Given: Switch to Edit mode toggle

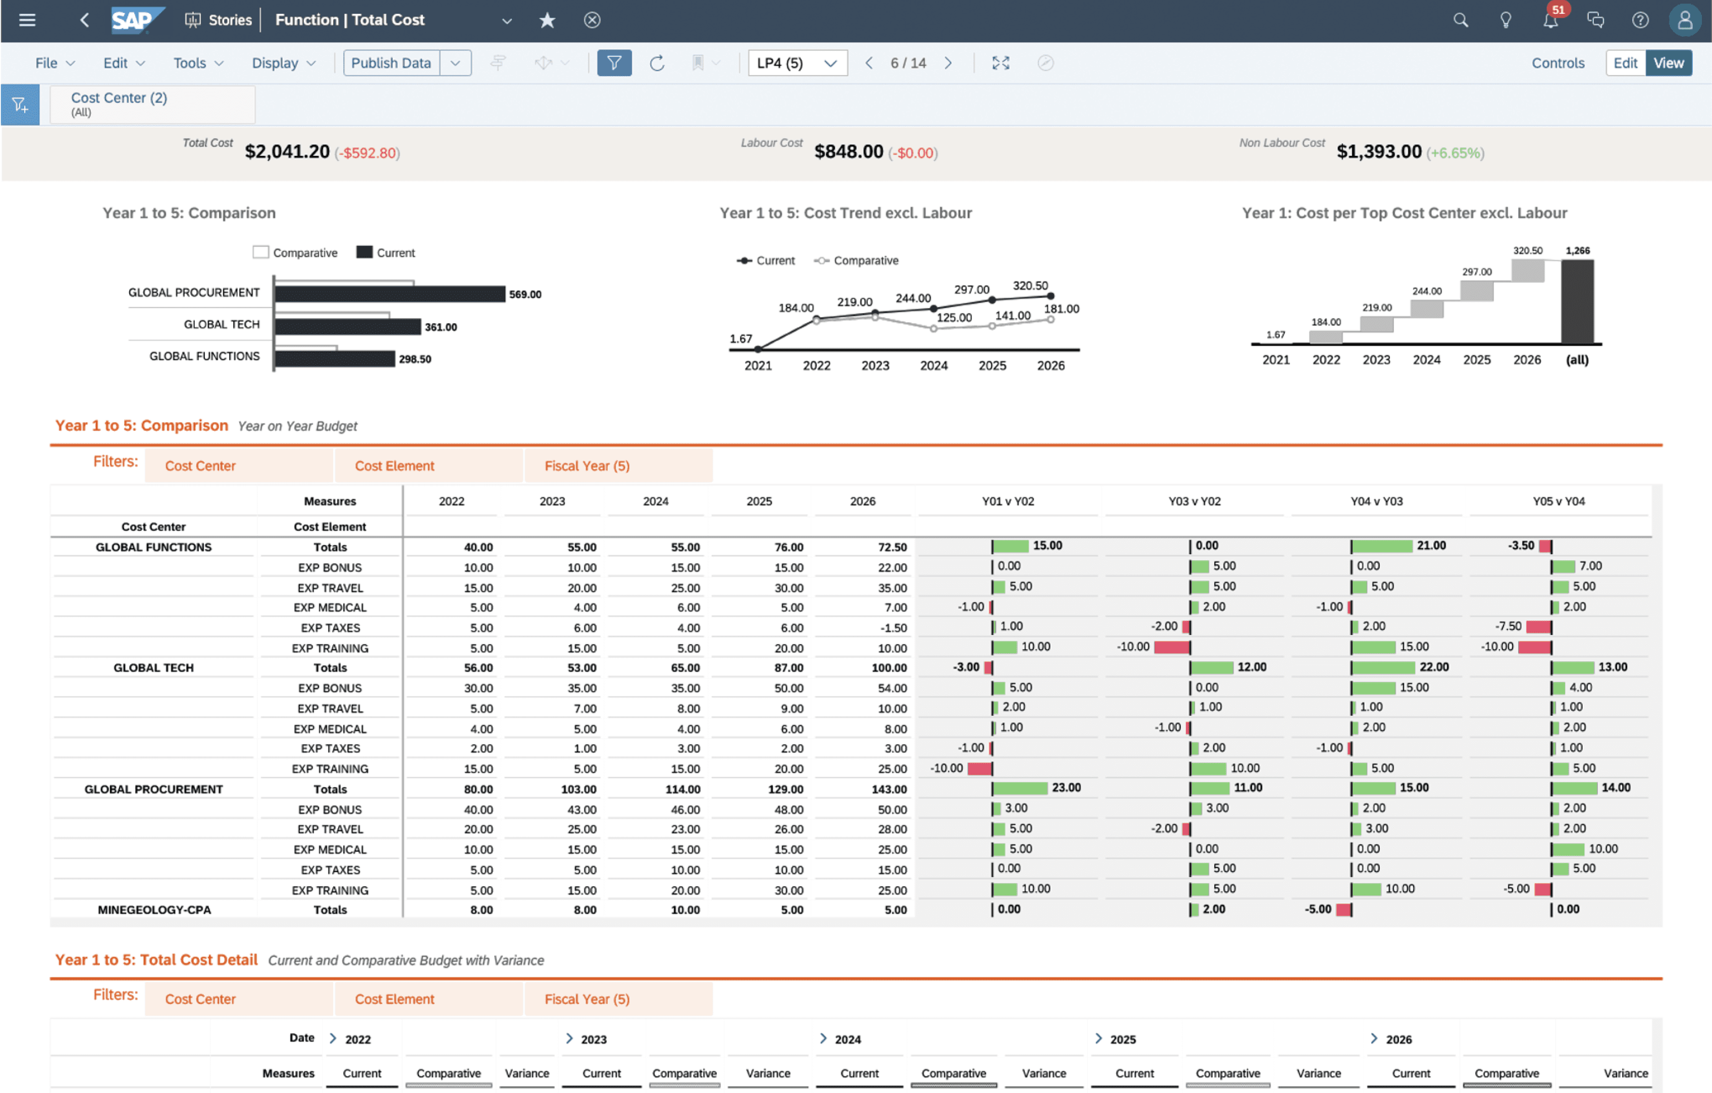Looking at the screenshot, I should pos(1625,63).
